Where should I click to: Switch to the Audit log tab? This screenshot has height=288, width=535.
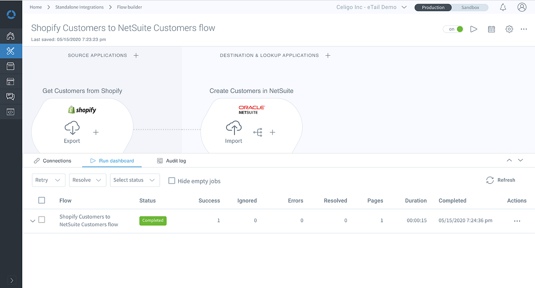(176, 160)
